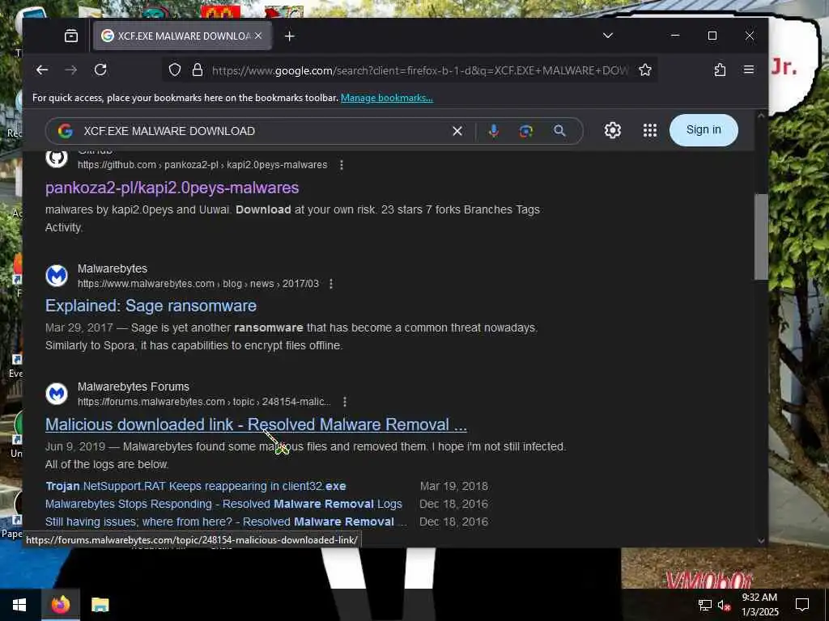This screenshot has width=829, height=621.
Task: Open Firefox application hamburger menu
Action: click(749, 70)
